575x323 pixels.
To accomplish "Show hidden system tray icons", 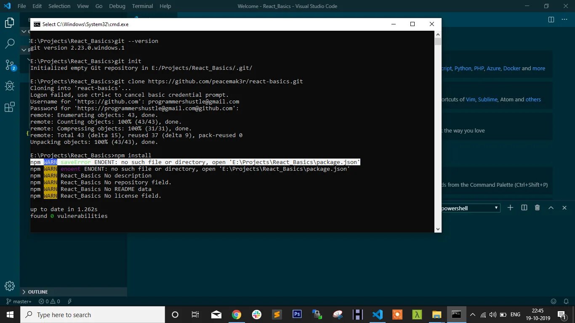I will tap(472, 315).
